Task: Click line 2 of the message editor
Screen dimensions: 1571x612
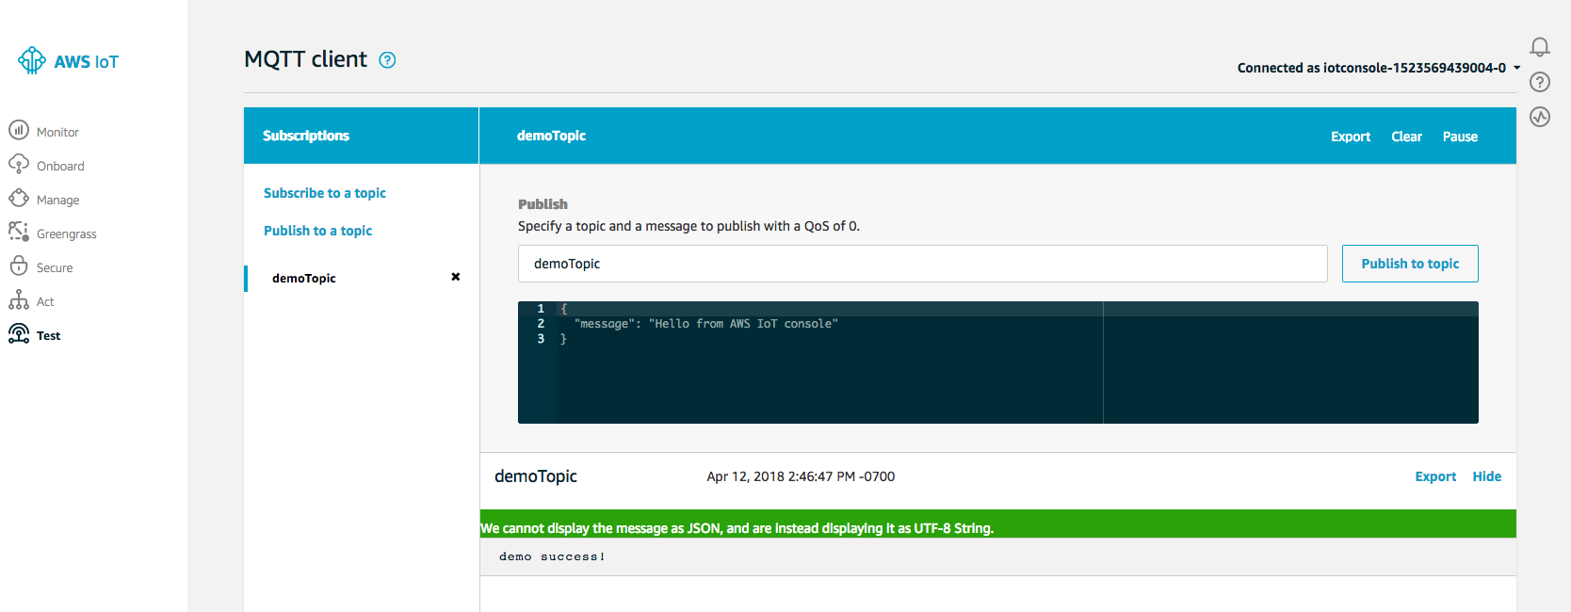Action: (x=705, y=324)
